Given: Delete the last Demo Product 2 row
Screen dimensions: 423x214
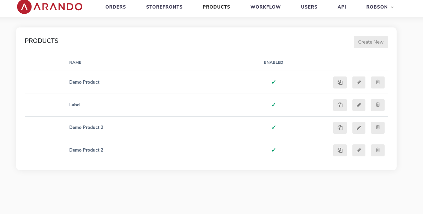Looking at the screenshot, I should (377, 150).
